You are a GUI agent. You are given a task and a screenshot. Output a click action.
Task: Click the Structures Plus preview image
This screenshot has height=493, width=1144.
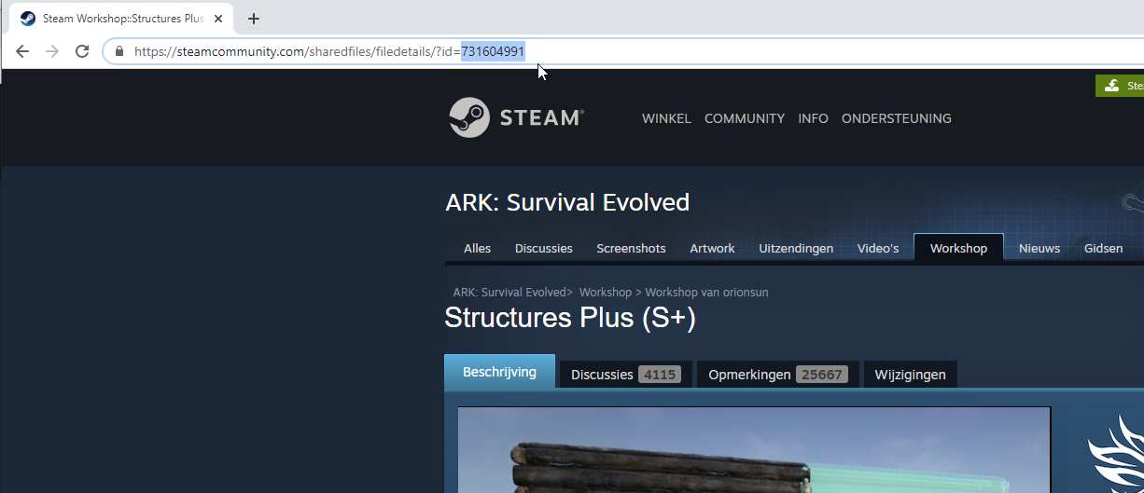[x=754, y=450]
